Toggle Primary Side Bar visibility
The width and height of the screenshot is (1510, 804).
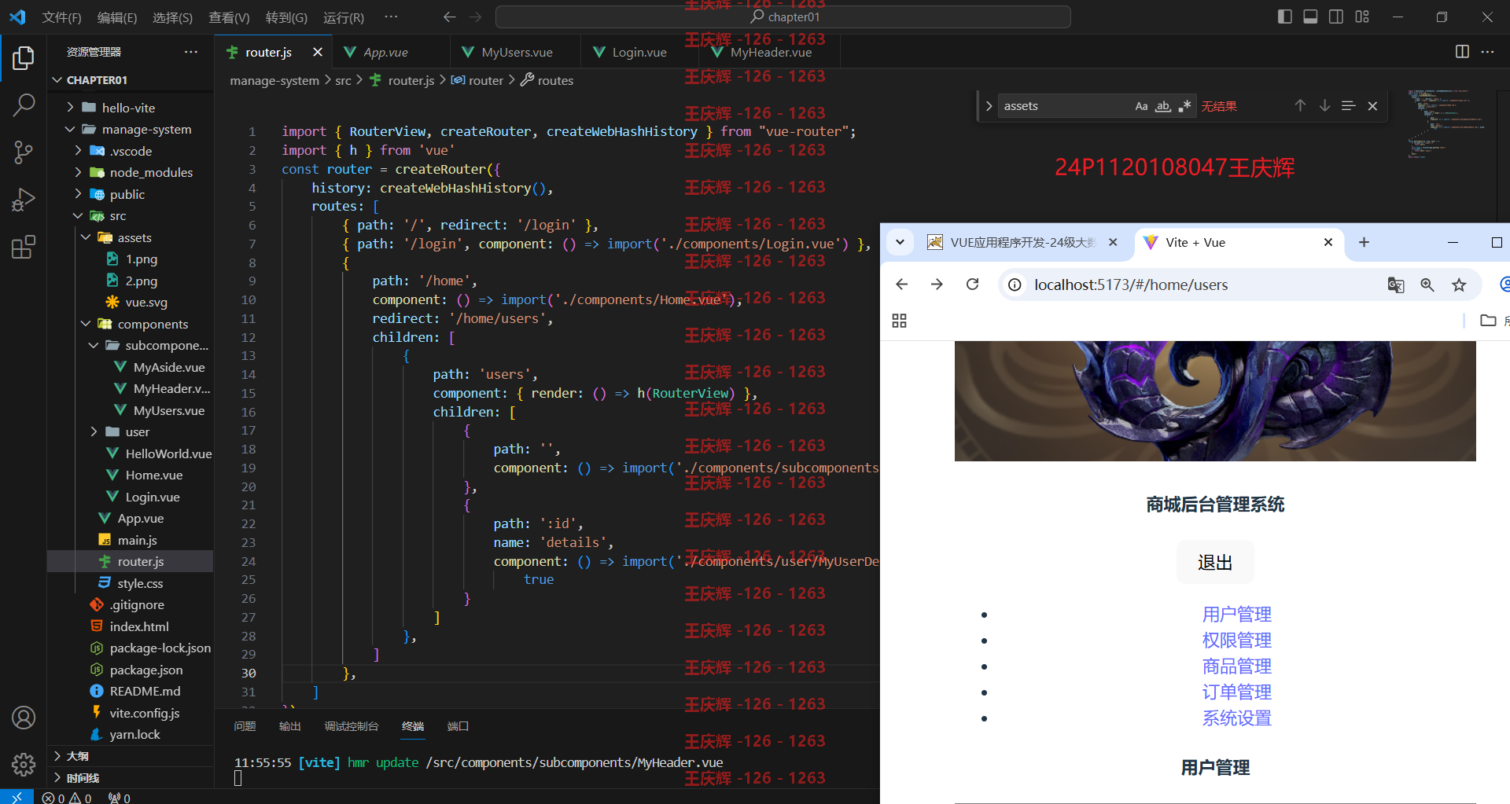(1285, 17)
